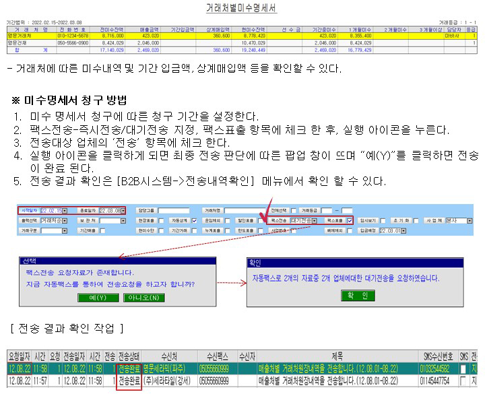The height and width of the screenshot is (394, 485).
Task: Click 예(Y) in the 선택 dialog
Action: tap(98, 298)
